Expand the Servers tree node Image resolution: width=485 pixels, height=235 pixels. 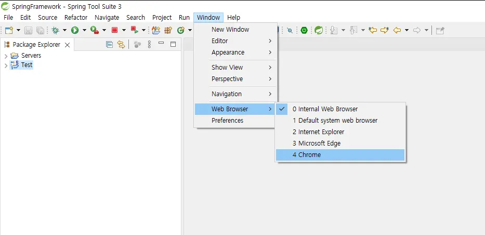click(x=6, y=56)
